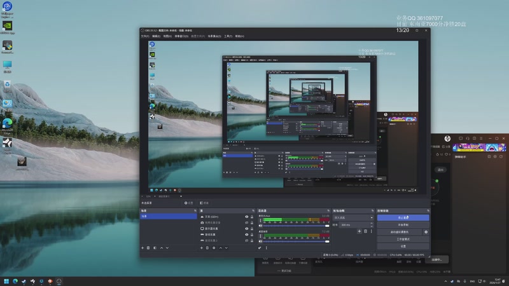Open transition properties three-dot menu
The width and height of the screenshot is (509, 286).
[372, 231]
